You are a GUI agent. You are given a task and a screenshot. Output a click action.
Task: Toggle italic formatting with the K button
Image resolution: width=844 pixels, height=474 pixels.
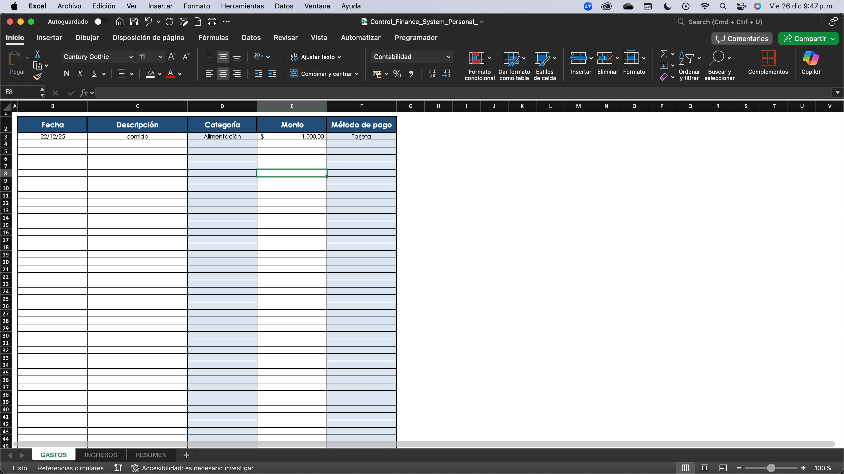(x=81, y=74)
